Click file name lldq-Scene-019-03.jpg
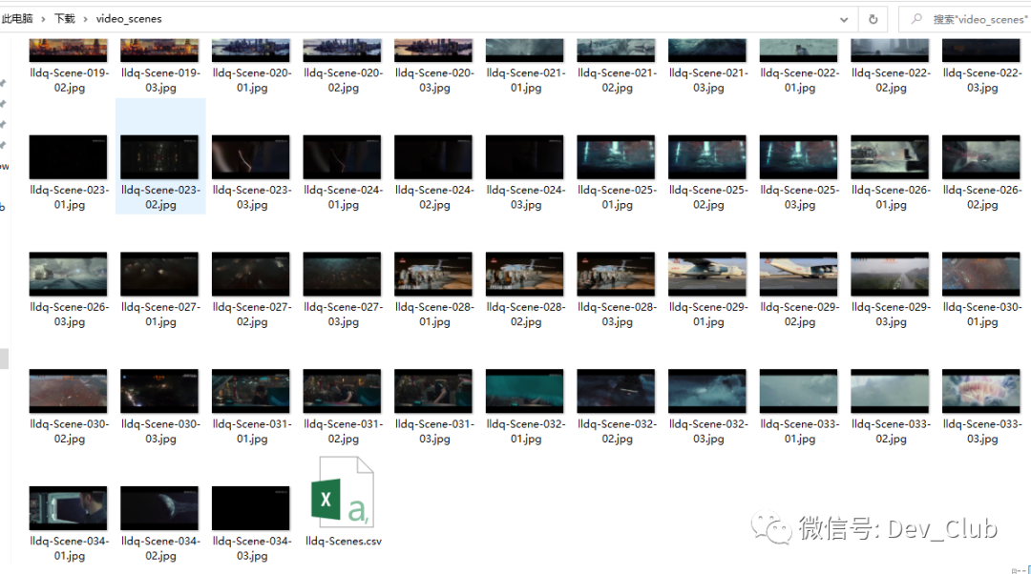Viewport: 1031px width, 574px height. pyautogui.click(x=160, y=80)
